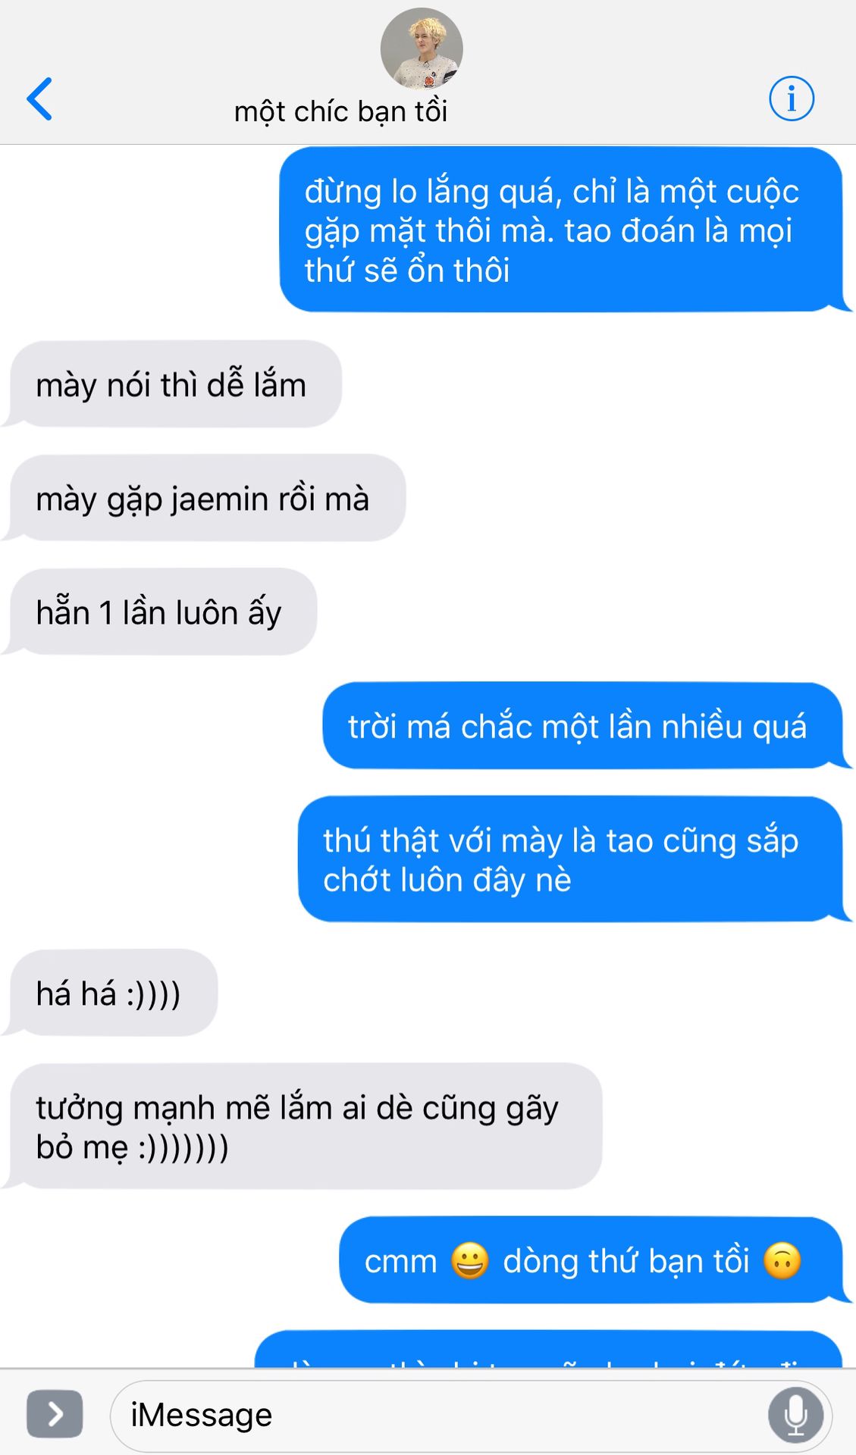
Task: Tap the upside-down face emoji
Action: (x=782, y=1261)
